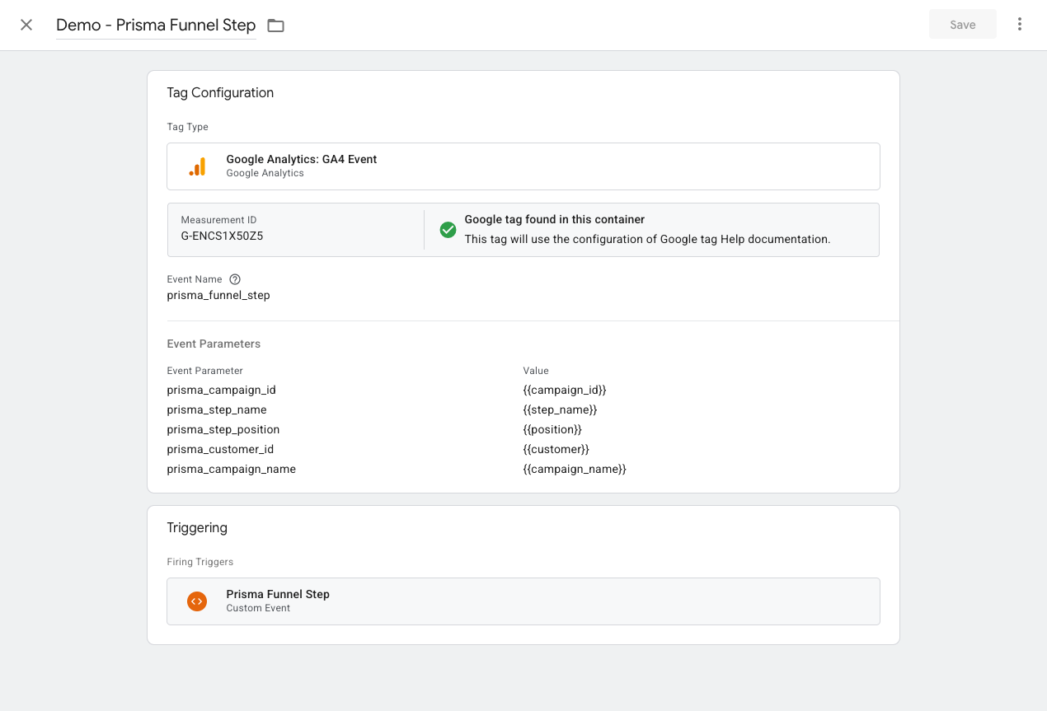Select the Google Analytics: GA4 Event tag type
The width and height of the screenshot is (1047, 711).
pyautogui.click(x=523, y=166)
